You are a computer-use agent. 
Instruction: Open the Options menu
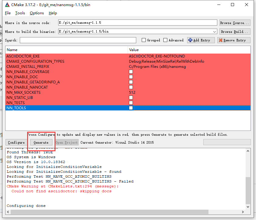pyautogui.click(x=37, y=13)
